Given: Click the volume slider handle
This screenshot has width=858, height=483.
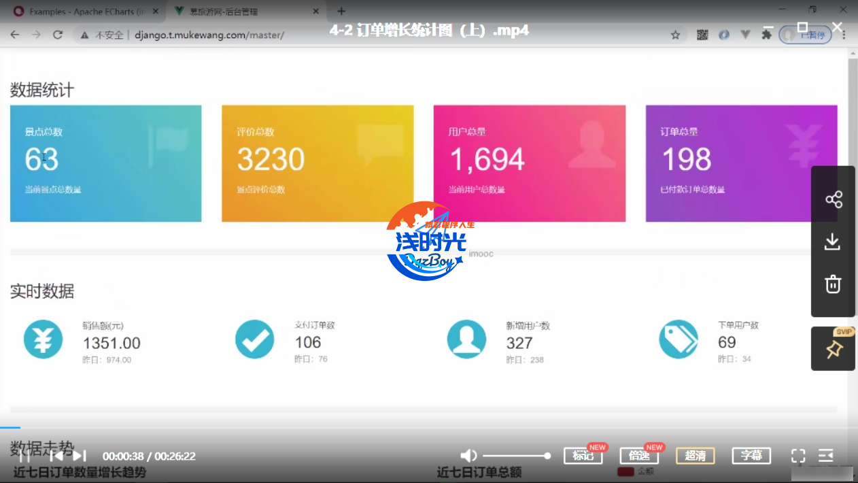Looking at the screenshot, I should tap(547, 456).
